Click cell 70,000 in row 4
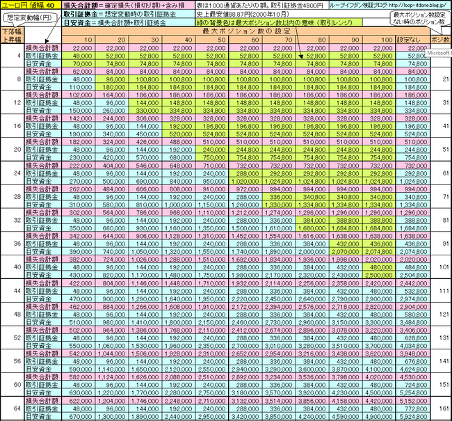The height and width of the screenshot is (421, 452). [79, 64]
